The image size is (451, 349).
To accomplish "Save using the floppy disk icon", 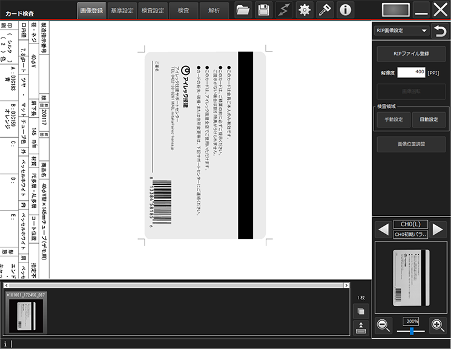I will 263,10.
